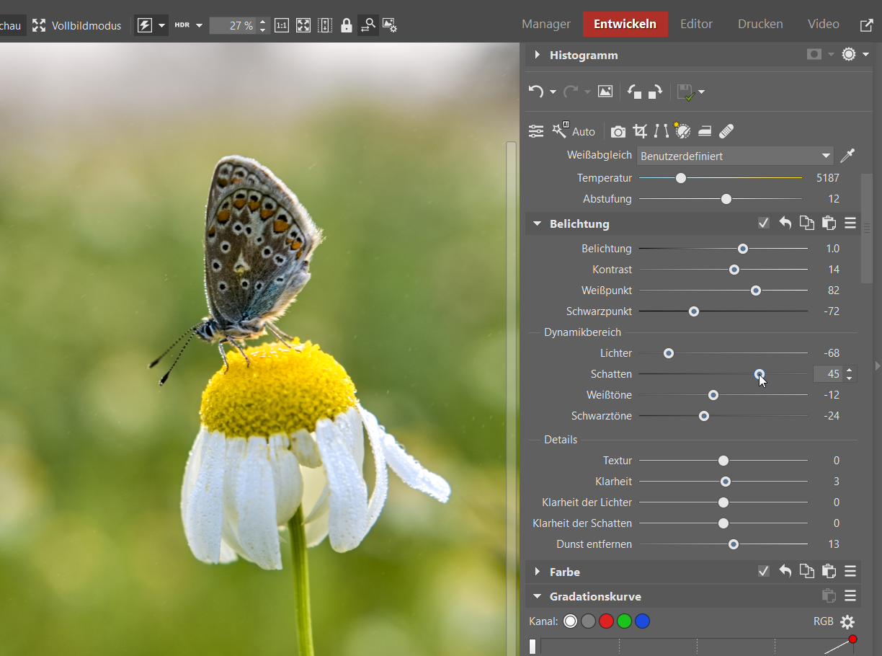Viewport: 882px width, 656px height.
Task: Select the crop tool icon
Action: [639, 131]
